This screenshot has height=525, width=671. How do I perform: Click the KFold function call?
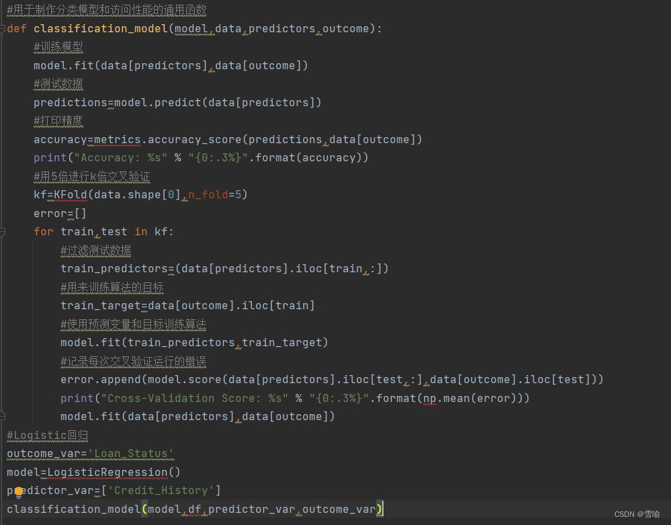71,194
